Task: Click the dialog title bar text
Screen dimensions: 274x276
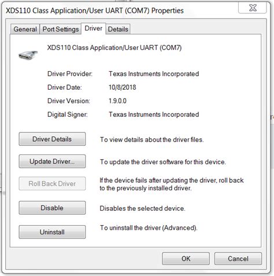Action: click(95, 10)
